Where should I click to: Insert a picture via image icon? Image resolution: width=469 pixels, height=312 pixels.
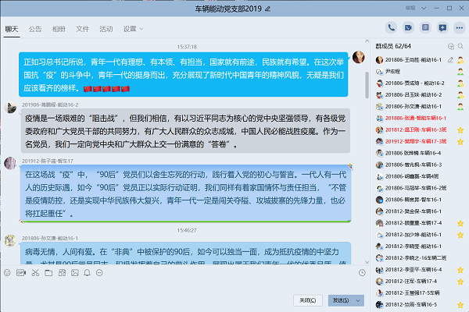pos(75,272)
